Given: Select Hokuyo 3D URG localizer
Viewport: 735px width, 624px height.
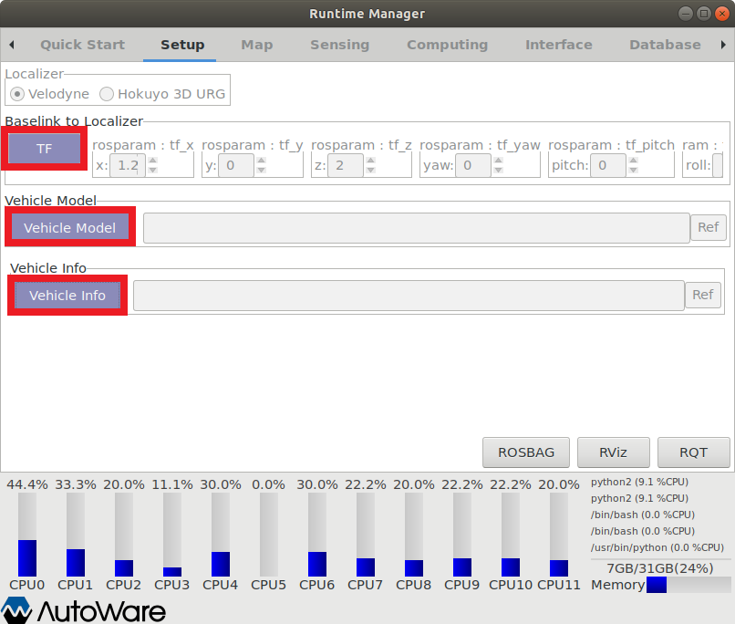Looking at the screenshot, I should tap(107, 93).
